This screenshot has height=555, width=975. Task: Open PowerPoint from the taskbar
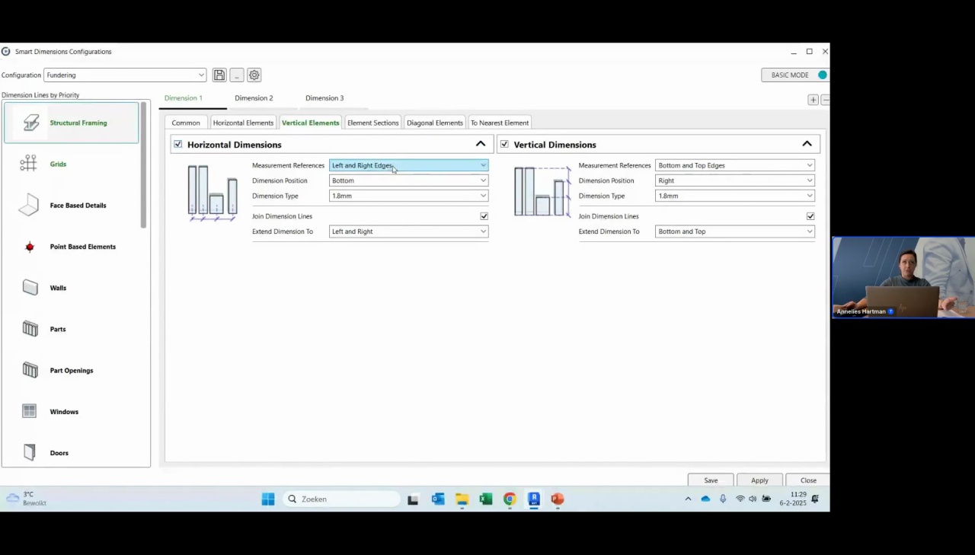(x=558, y=499)
